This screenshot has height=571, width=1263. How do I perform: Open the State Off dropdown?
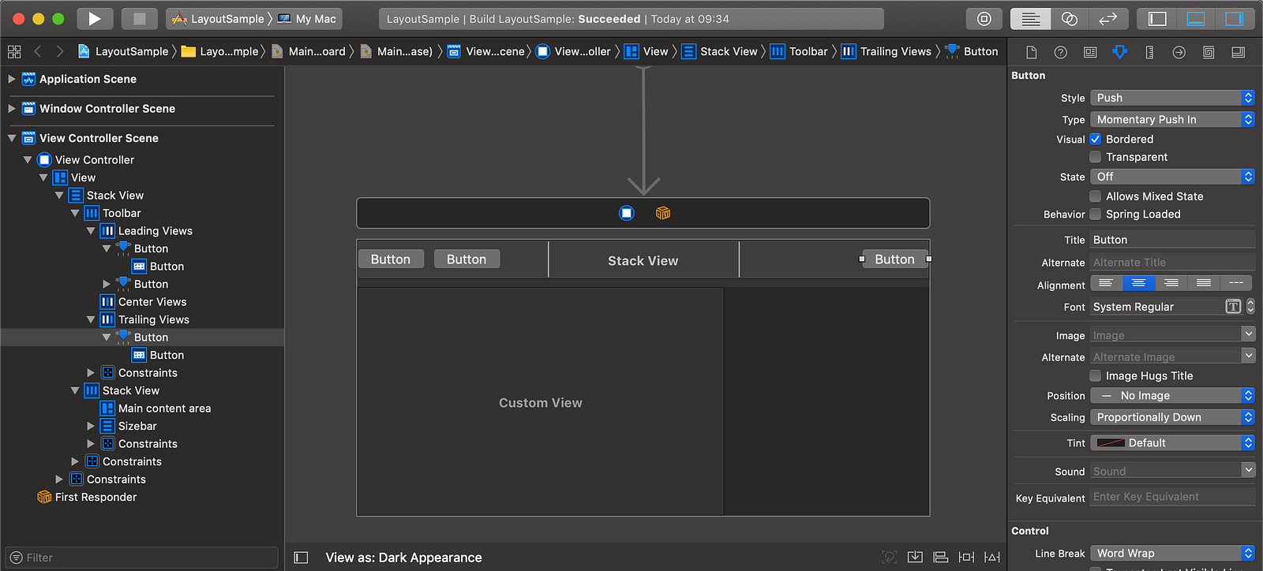coord(1172,177)
